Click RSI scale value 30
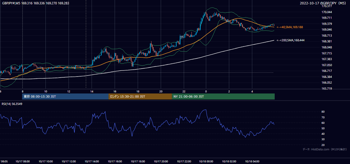 click(x=323, y=139)
